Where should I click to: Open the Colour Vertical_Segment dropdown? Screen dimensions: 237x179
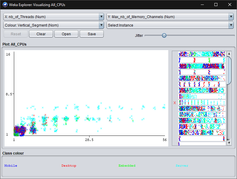53,25
